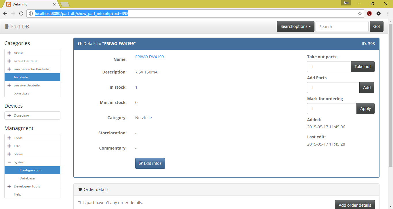
Task: Expand the Akkus category plus icon
Action: pyautogui.click(x=9, y=53)
